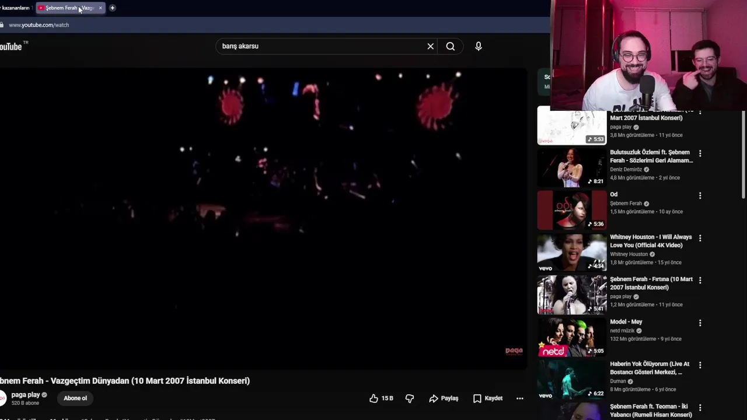Open options menu for Fırtına video
This screenshot has height=420, width=747.
700,281
